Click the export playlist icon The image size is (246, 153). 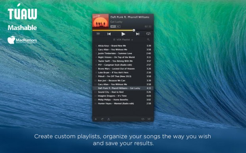(109, 119)
